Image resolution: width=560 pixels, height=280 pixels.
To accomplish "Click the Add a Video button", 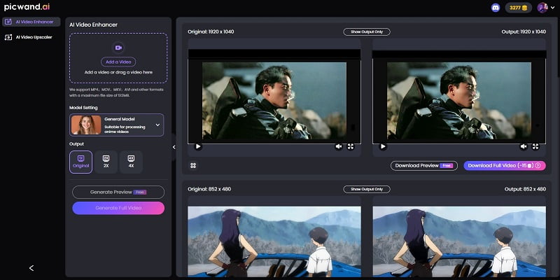I will pyautogui.click(x=118, y=62).
